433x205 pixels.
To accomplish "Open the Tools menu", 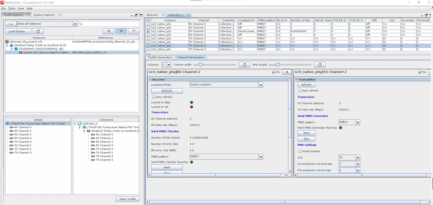I will click(12, 8).
